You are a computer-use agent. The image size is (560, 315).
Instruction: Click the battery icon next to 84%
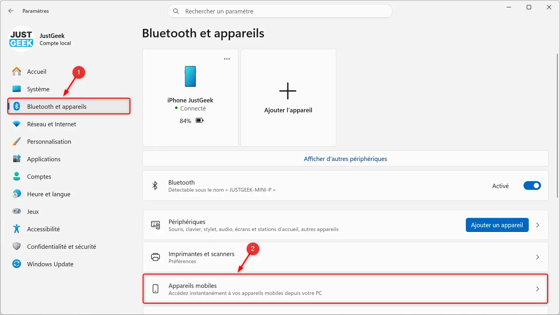[x=200, y=120]
